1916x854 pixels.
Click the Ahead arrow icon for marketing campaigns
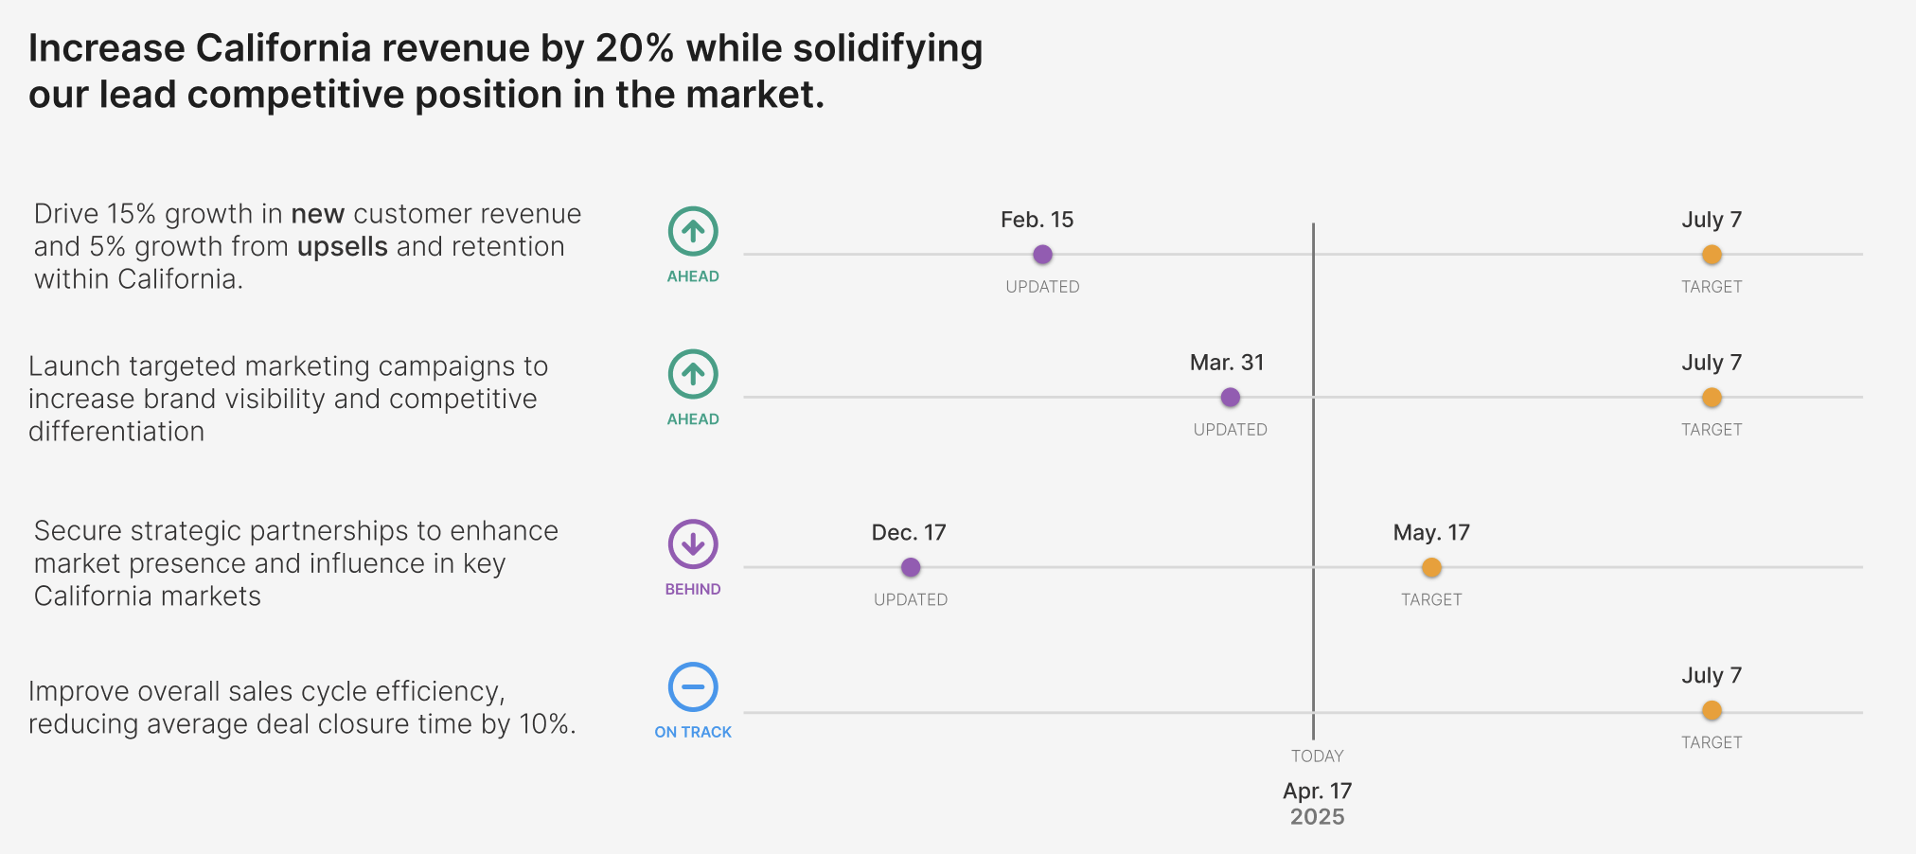pyautogui.click(x=693, y=375)
